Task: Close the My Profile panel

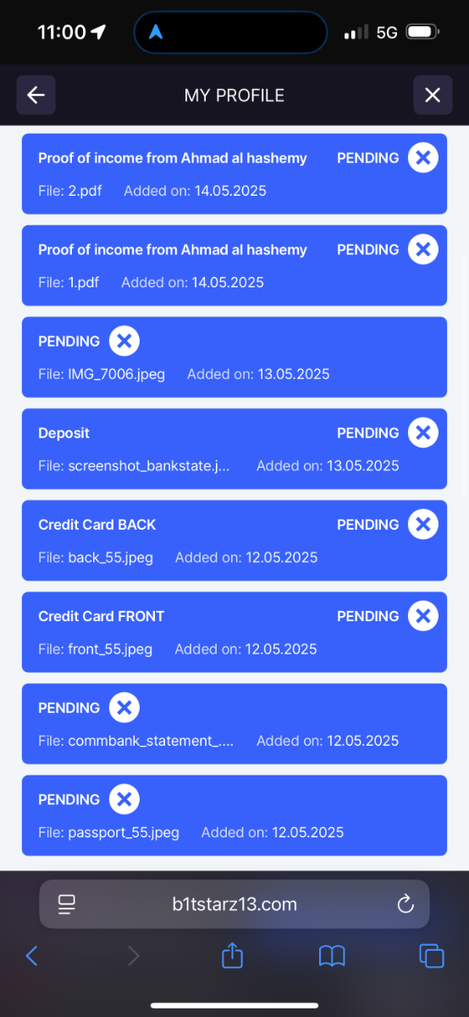Action: coord(433,95)
